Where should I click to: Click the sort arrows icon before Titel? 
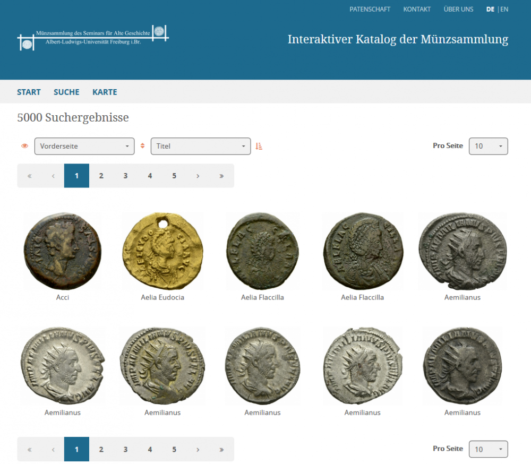point(142,146)
